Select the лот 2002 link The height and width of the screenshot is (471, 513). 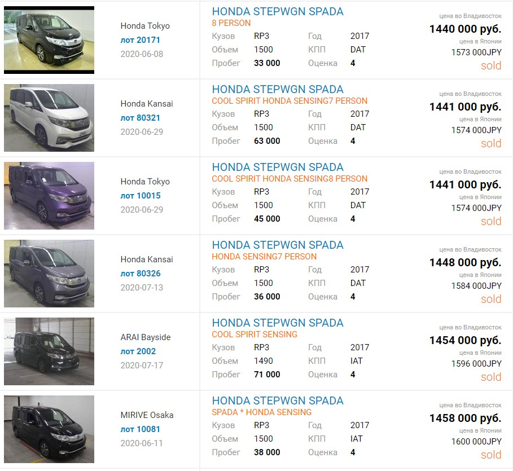pos(138,351)
